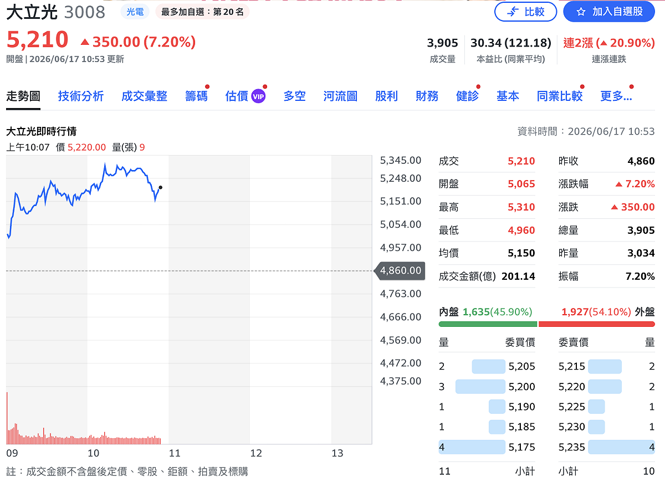This screenshot has height=477, width=665.
Task: Expand the 更多... menu
Action: [616, 96]
